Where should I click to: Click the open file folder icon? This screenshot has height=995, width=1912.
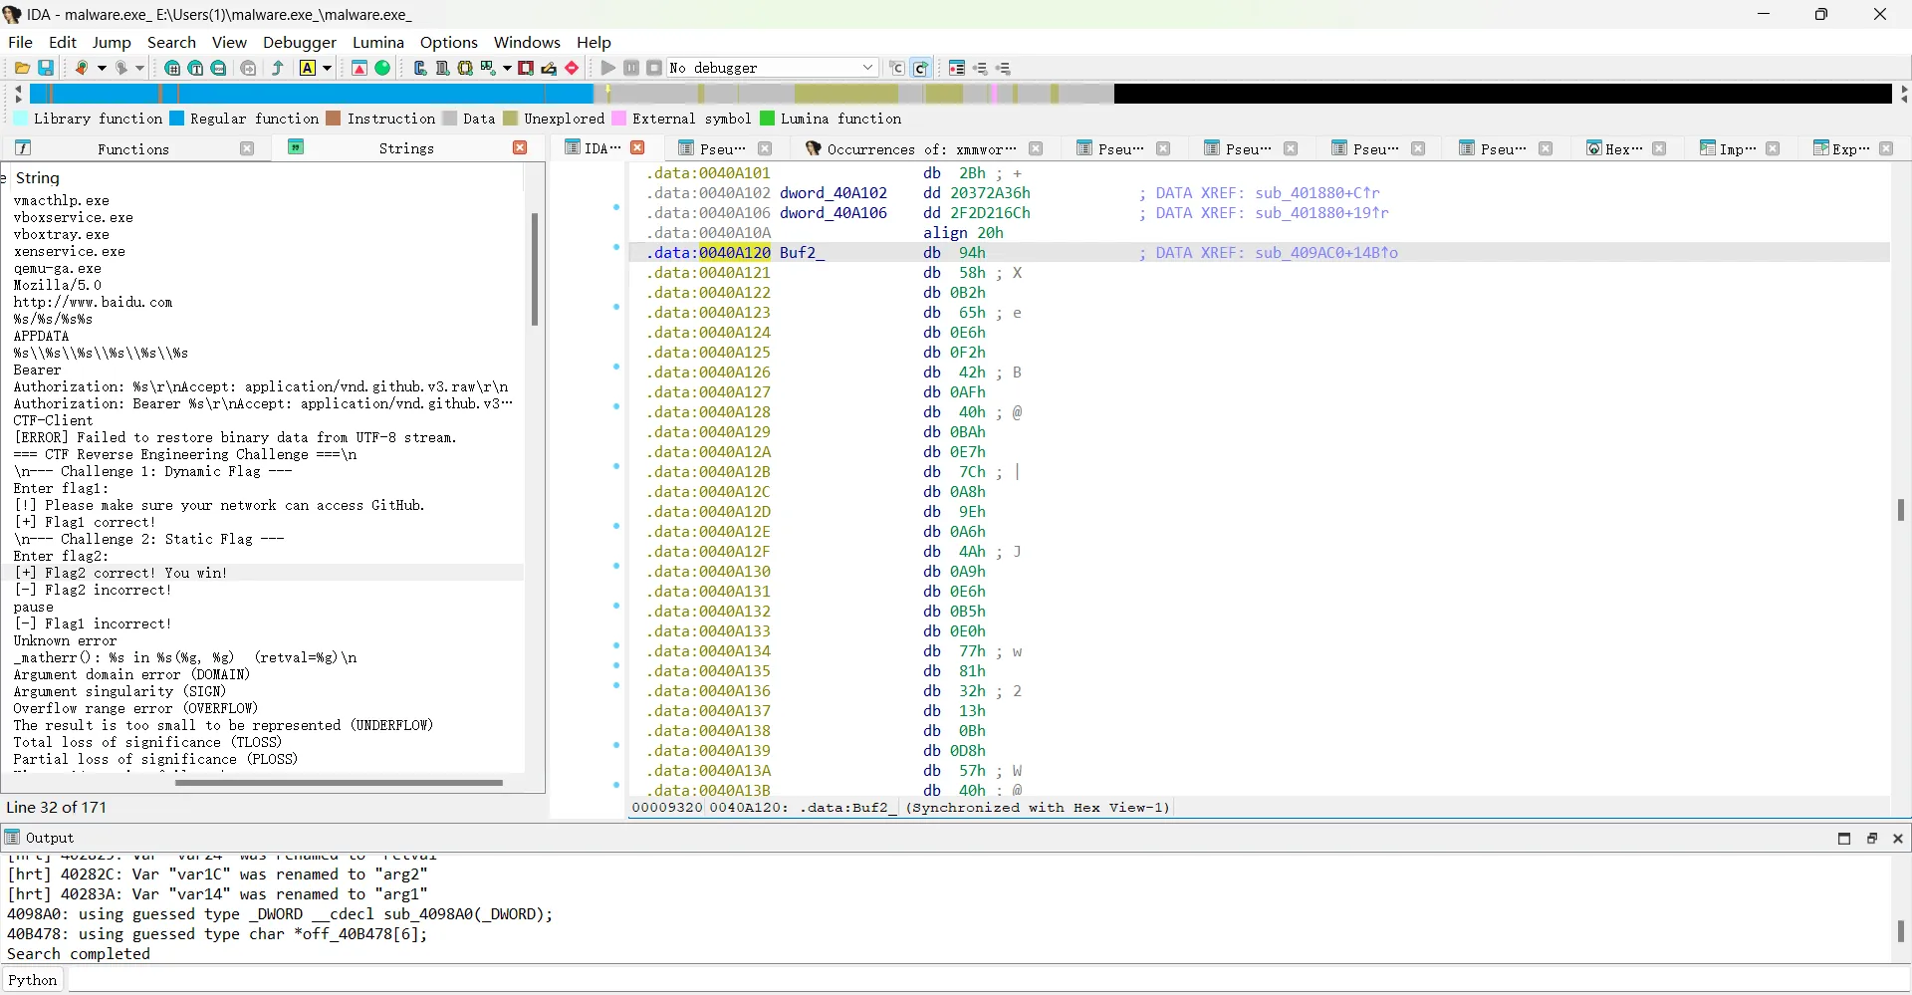[x=22, y=68]
